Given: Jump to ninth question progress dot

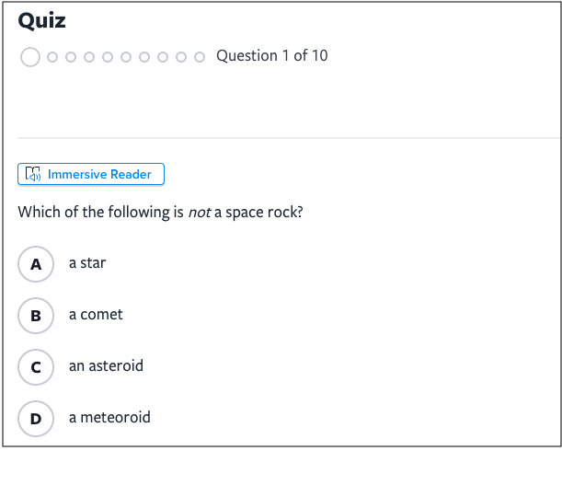Looking at the screenshot, I should [181, 57].
